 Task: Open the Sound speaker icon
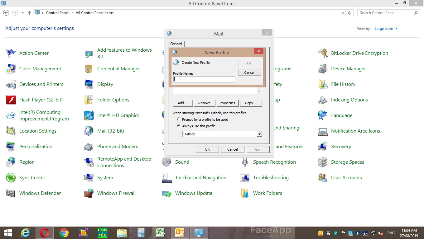(x=167, y=162)
